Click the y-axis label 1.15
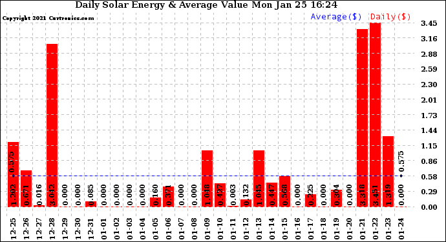Image resolution: width=446 pixels, height=242 pixels. [x=429, y=146]
